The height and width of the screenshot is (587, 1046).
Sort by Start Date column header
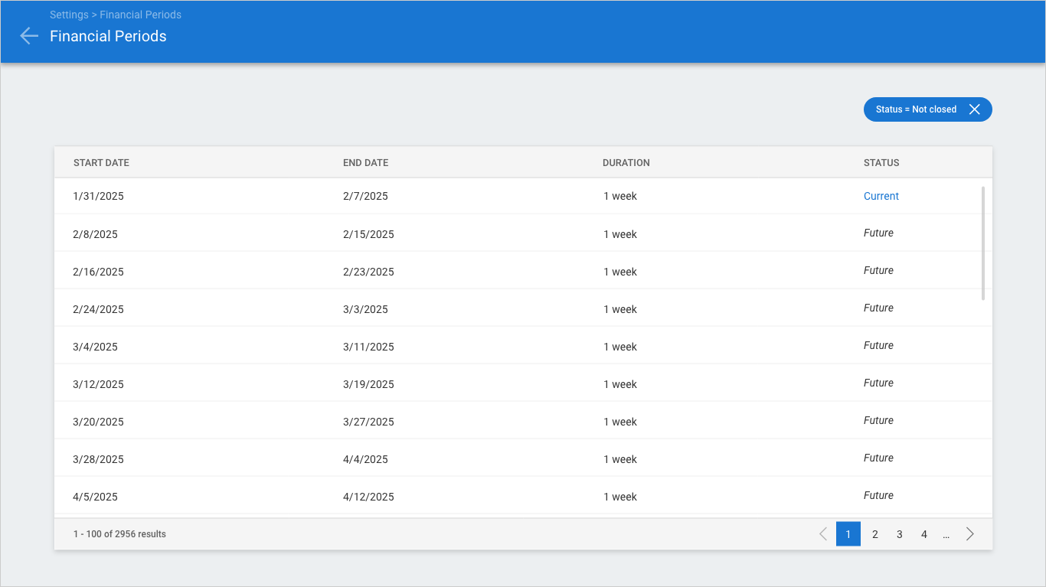[x=101, y=163]
